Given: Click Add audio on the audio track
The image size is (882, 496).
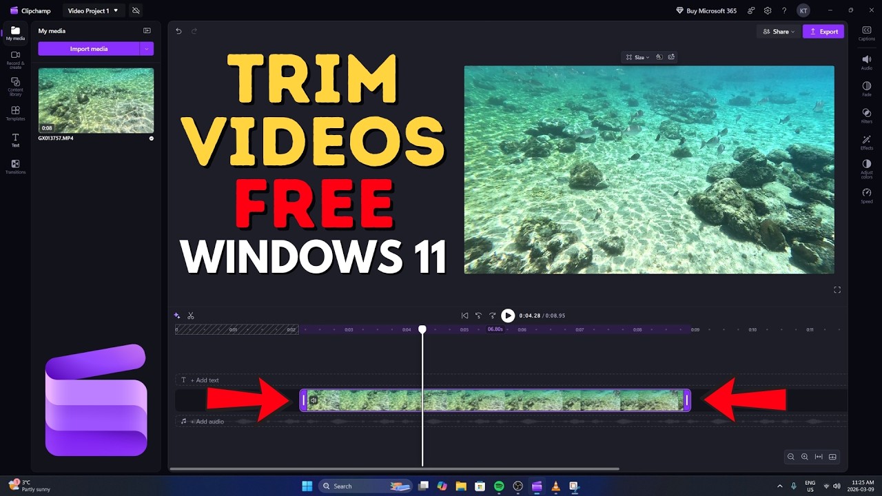Looking at the screenshot, I should pos(207,422).
